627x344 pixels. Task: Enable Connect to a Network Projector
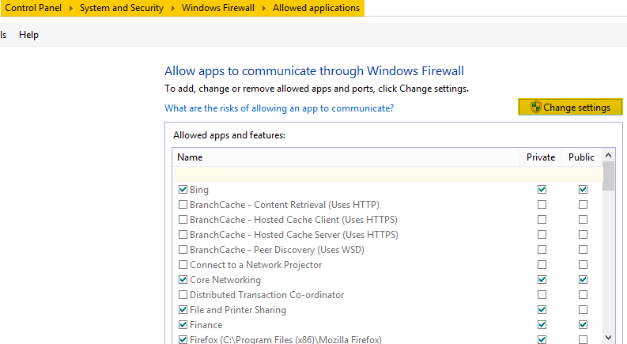(183, 265)
